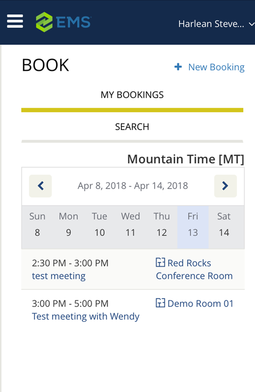Click the New Booking link

tap(216, 67)
